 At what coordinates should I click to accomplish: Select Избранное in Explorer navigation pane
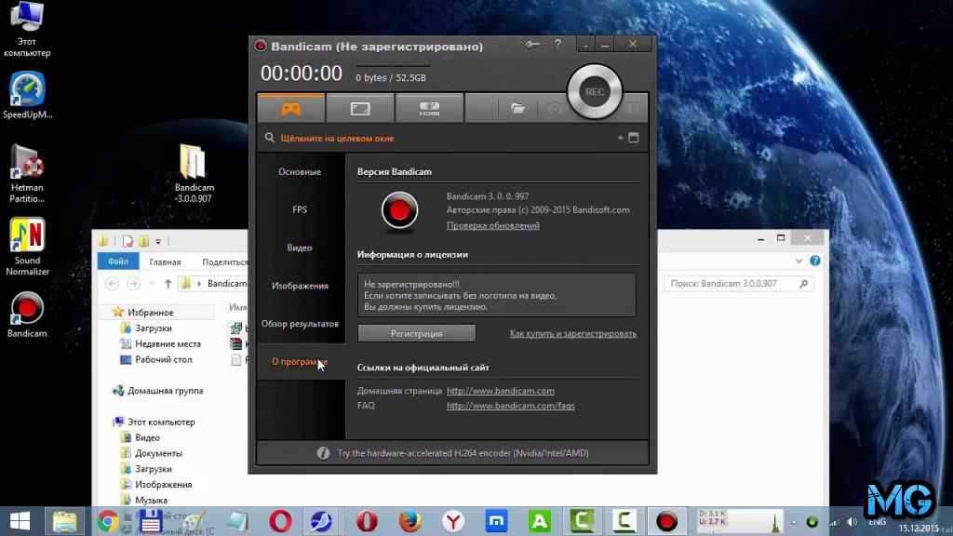(x=150, y=313)
